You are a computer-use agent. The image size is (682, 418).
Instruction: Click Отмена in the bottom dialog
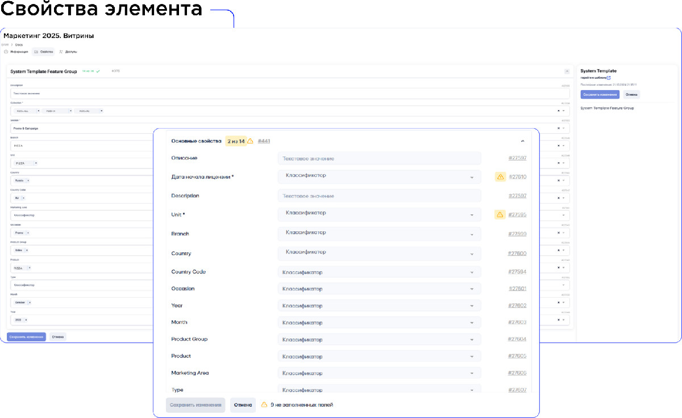point(243,405)
